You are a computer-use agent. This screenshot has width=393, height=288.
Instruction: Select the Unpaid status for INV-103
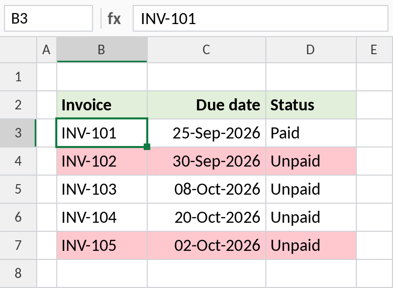[311, 189]
